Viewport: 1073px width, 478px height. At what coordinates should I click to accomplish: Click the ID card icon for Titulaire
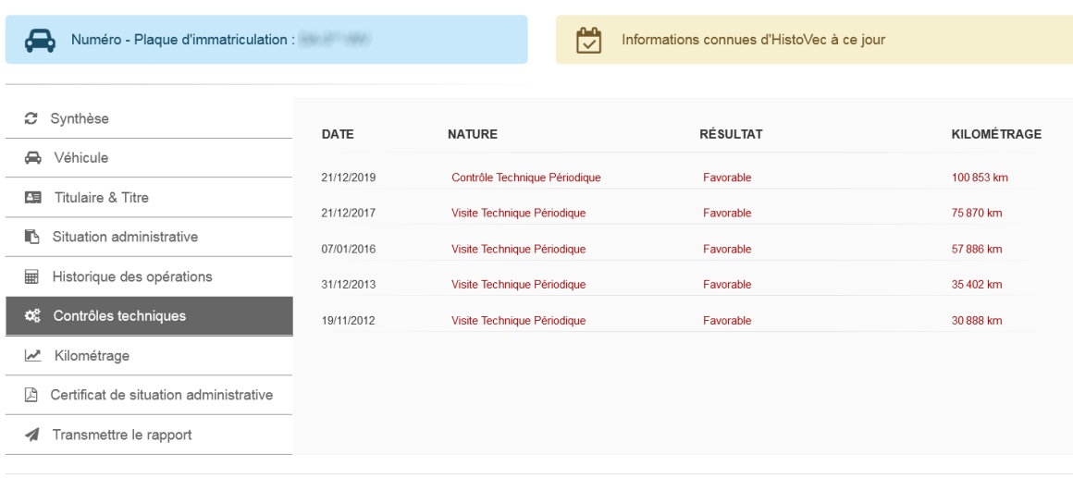pyautogui.click(x=32, y=198)
